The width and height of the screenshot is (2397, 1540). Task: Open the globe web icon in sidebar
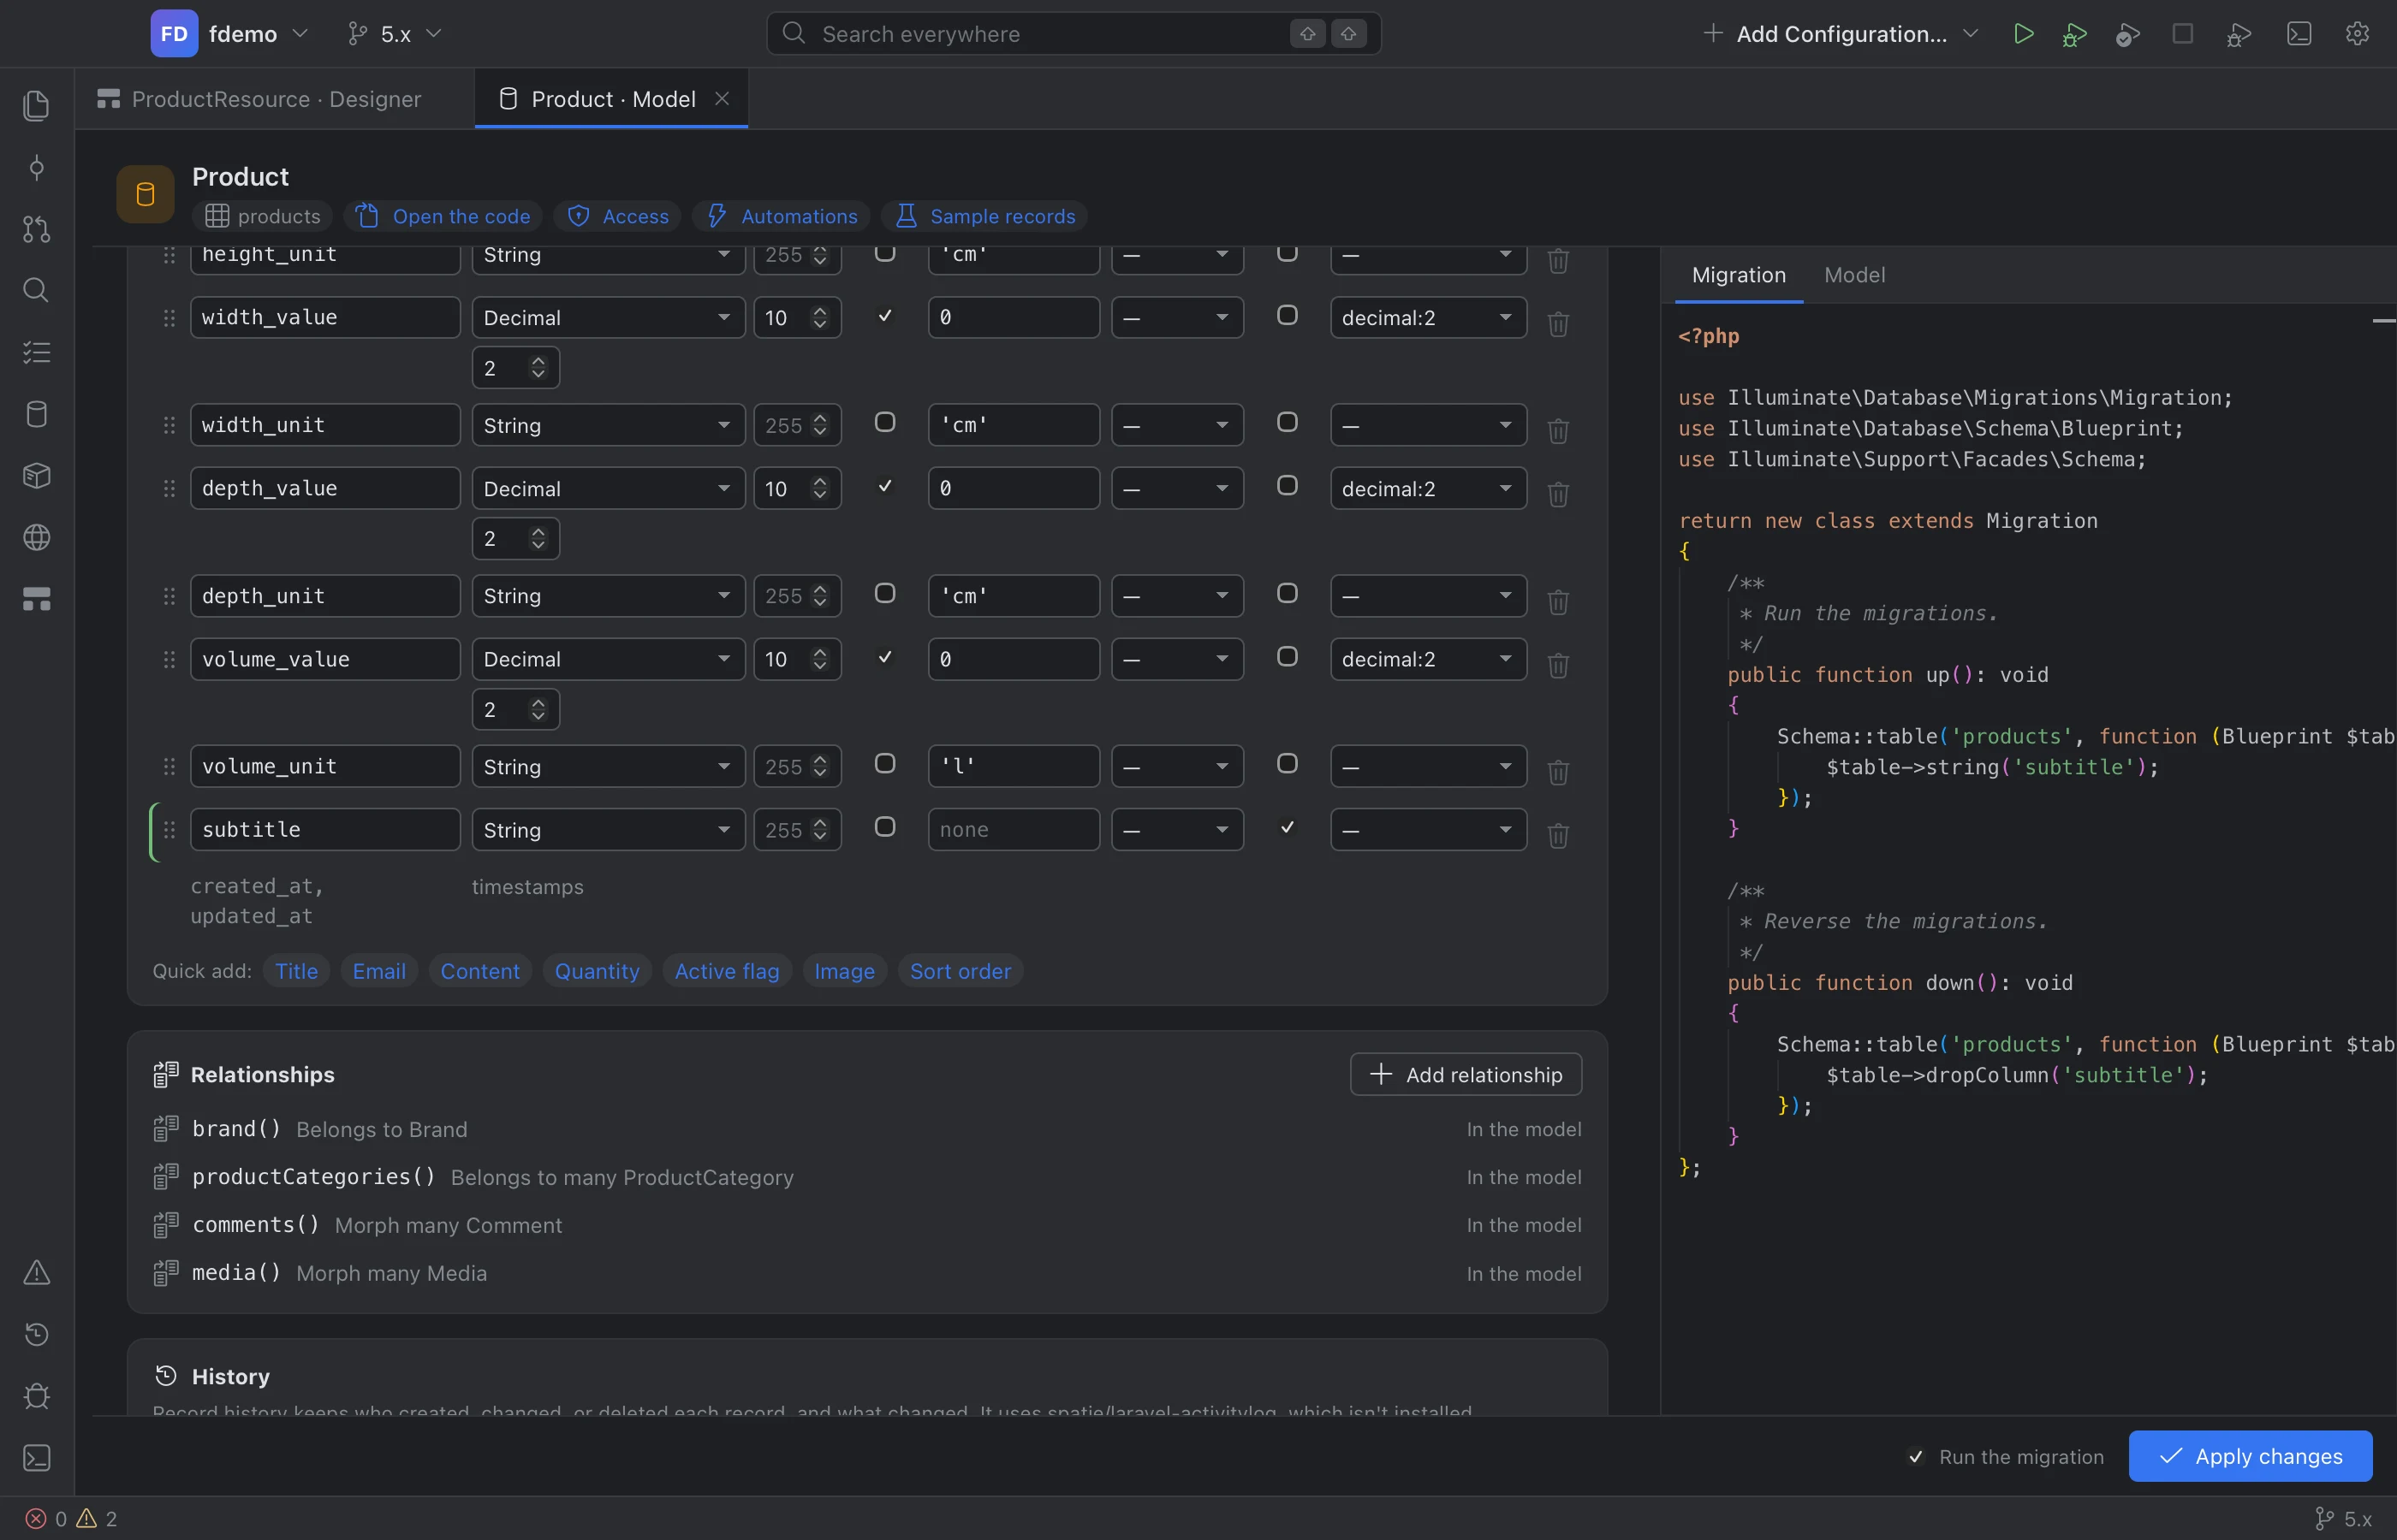(x=36, y=537)
